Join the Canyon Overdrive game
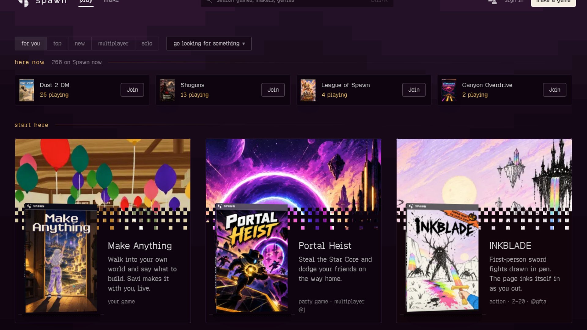 (x=555, y=90)
